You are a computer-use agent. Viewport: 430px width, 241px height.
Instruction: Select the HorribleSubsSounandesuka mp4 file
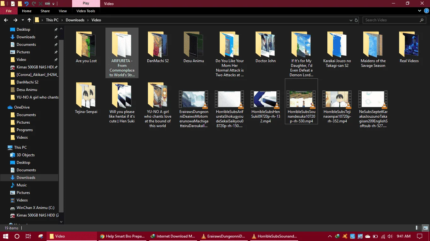[x=302, y=102]
